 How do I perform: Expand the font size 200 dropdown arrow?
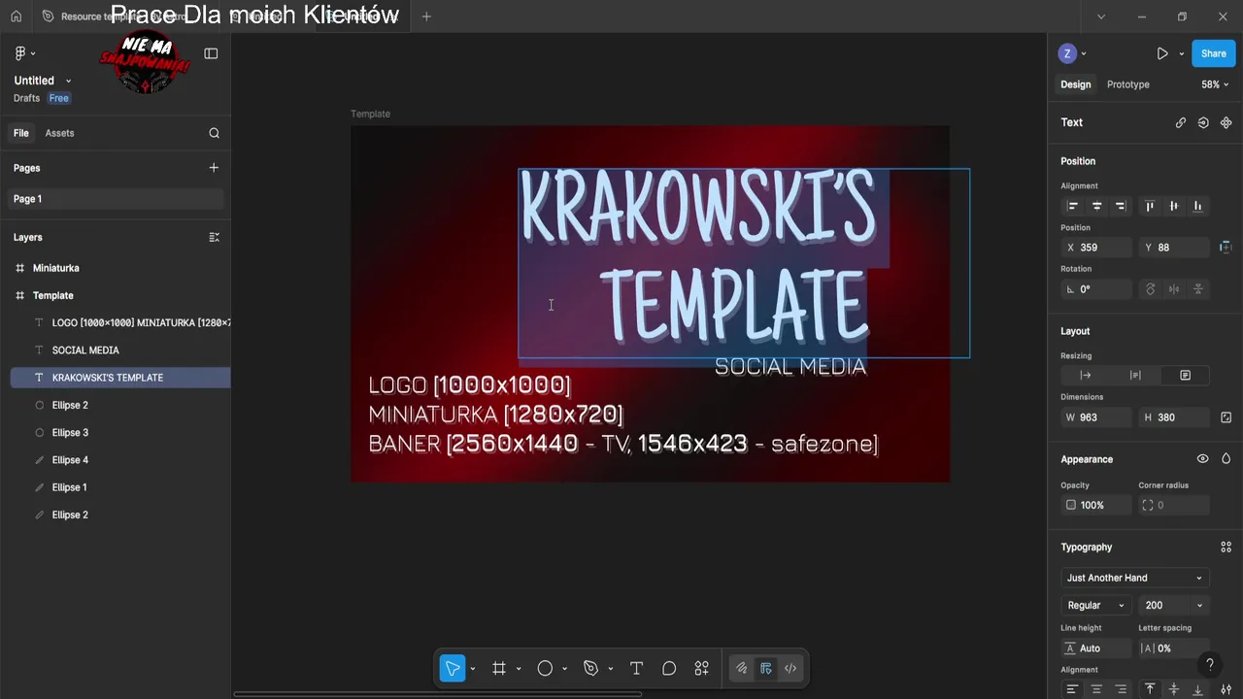pyautogui.click(x=1199, y=606)
